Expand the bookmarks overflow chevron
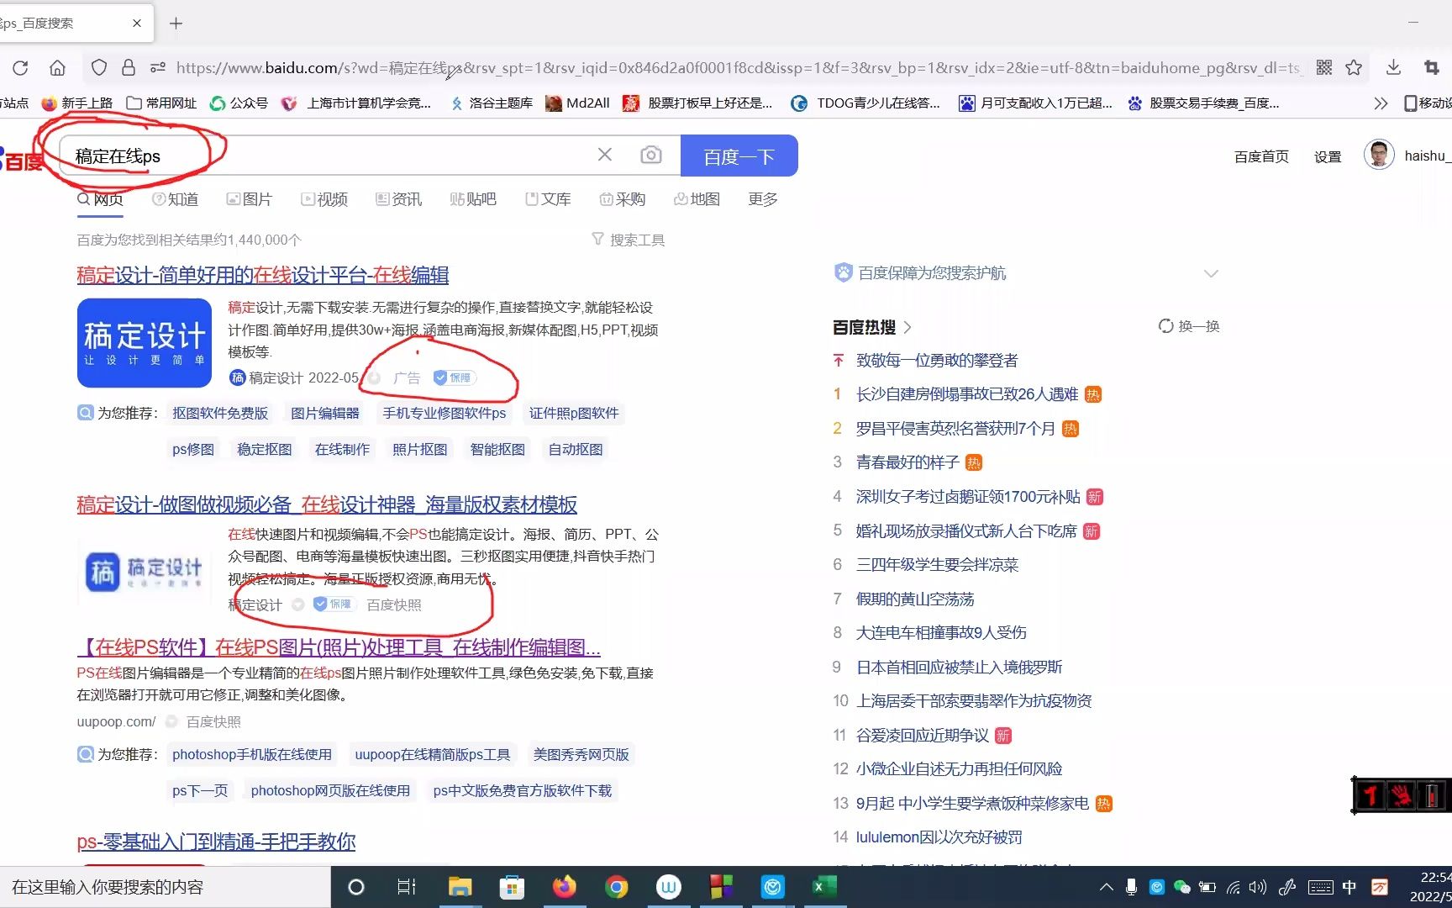The height and width of the screenshot is (908, 1452). [1381, 103]
